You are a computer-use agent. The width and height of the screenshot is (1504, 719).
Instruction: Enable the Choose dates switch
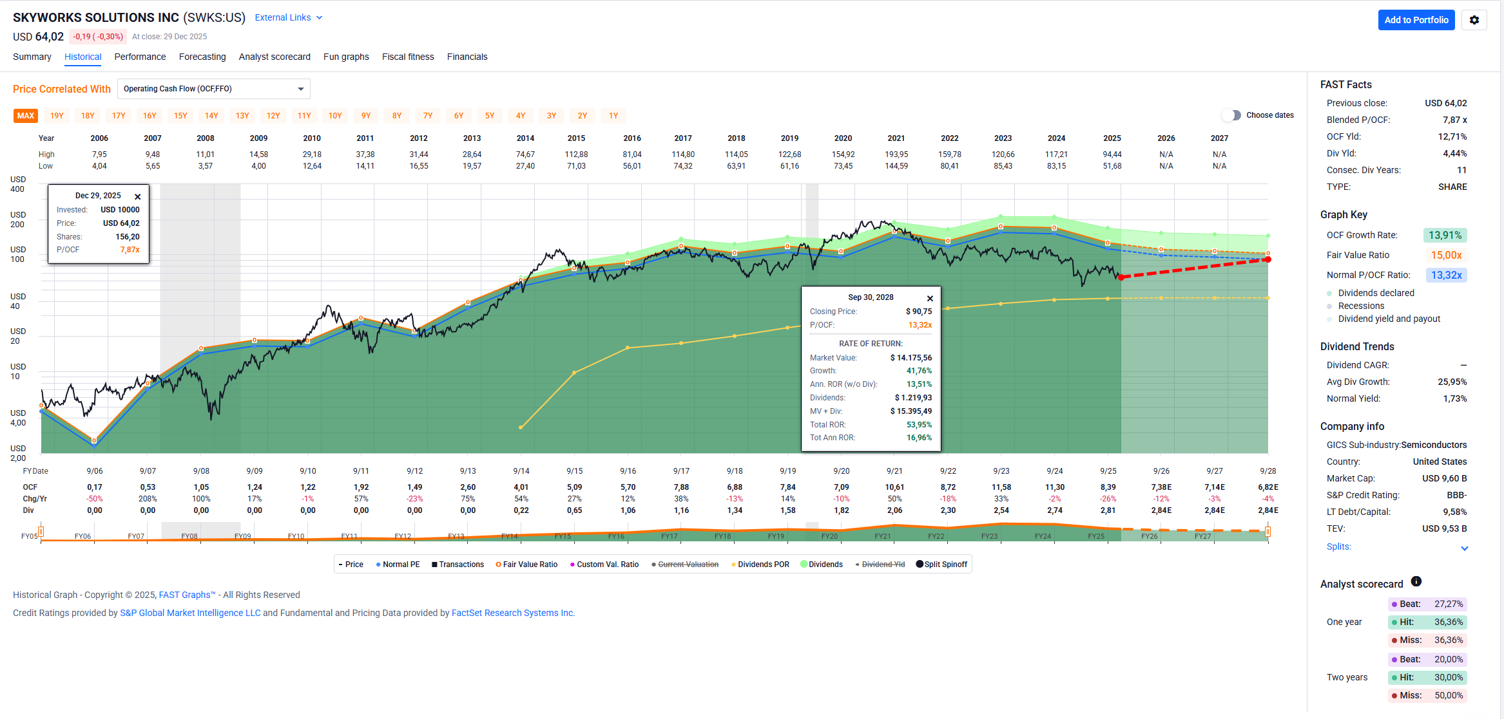pos(1231,115)
